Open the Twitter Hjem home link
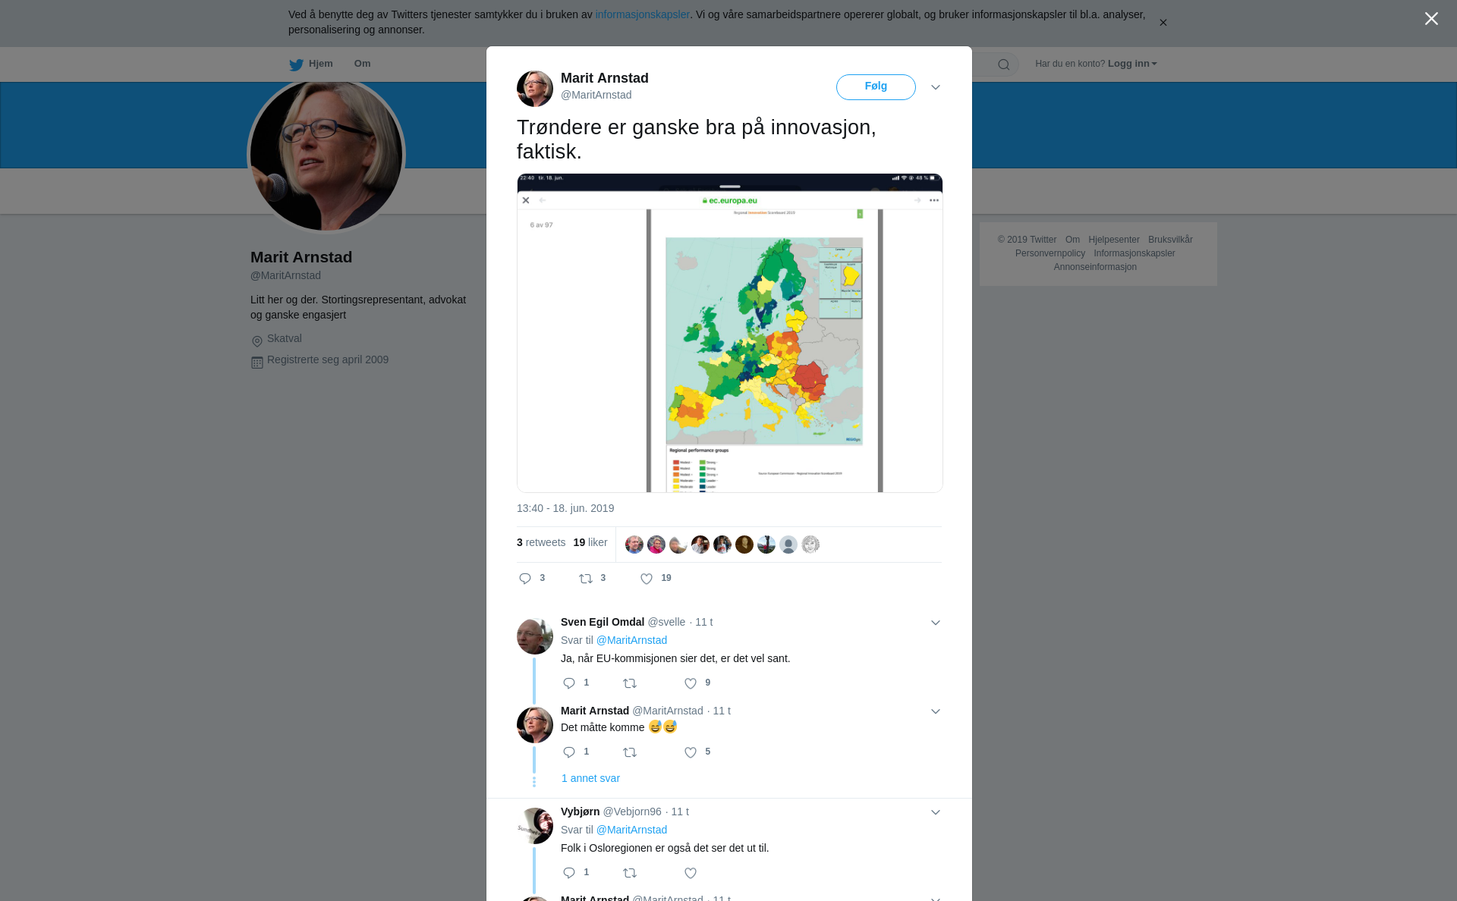1457x901 pixels. tap(311, 64)
